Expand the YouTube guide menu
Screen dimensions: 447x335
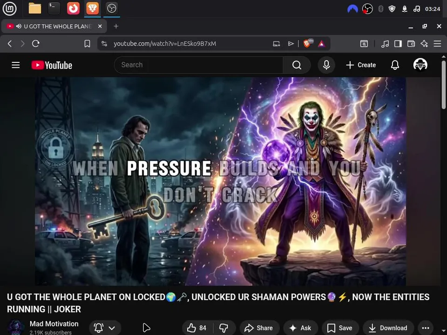[x=16, y=65]
